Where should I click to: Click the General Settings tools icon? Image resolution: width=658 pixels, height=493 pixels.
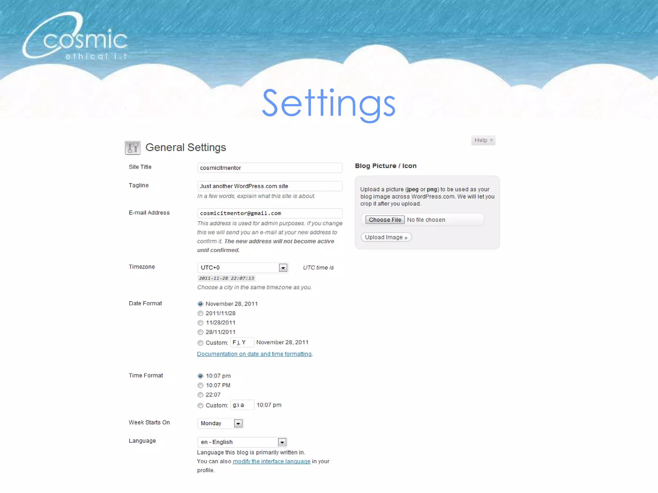[132, 148]
